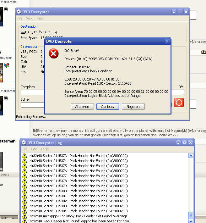
Task: Click 'Extracting Sectors...' status bar text
Action: pos(32,117)
